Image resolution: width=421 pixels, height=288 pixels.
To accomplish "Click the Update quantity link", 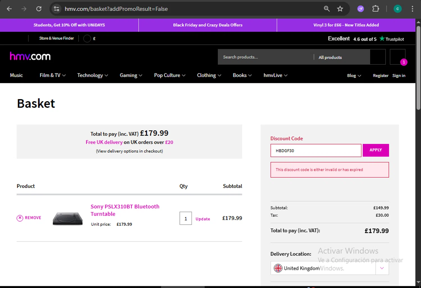I will point(203,219).
